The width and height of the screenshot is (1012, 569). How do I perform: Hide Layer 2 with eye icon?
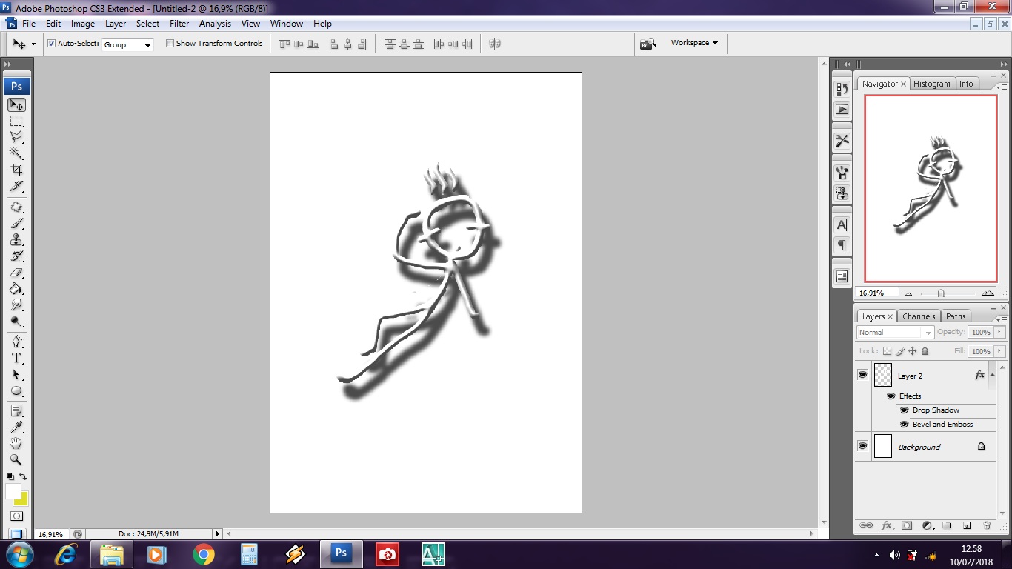[862, 376]
